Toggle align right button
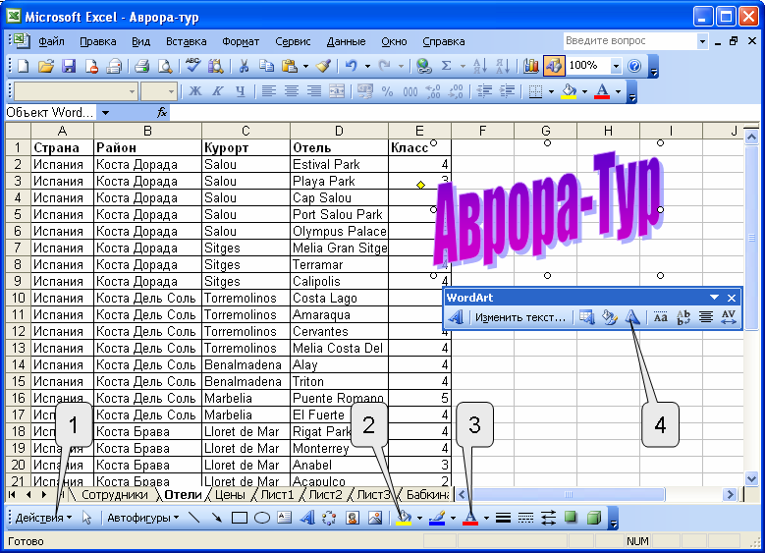Screen dimensions: 765x553 tap(314, 91)
